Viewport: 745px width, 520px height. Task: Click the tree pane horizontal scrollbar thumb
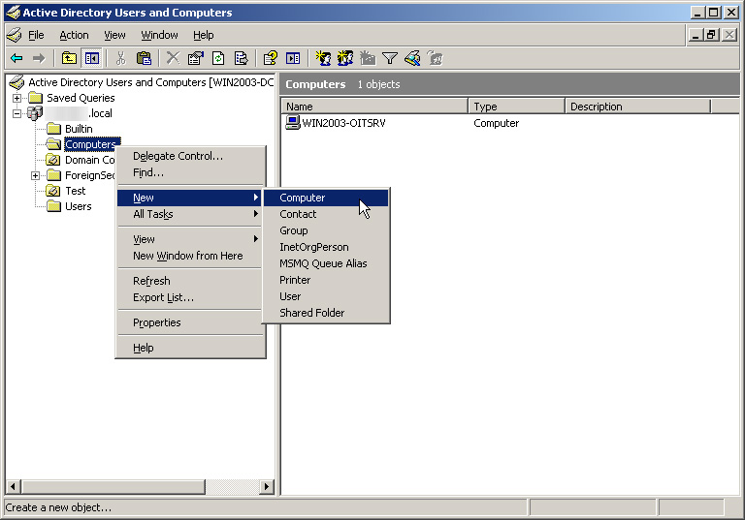coord(113,486)
